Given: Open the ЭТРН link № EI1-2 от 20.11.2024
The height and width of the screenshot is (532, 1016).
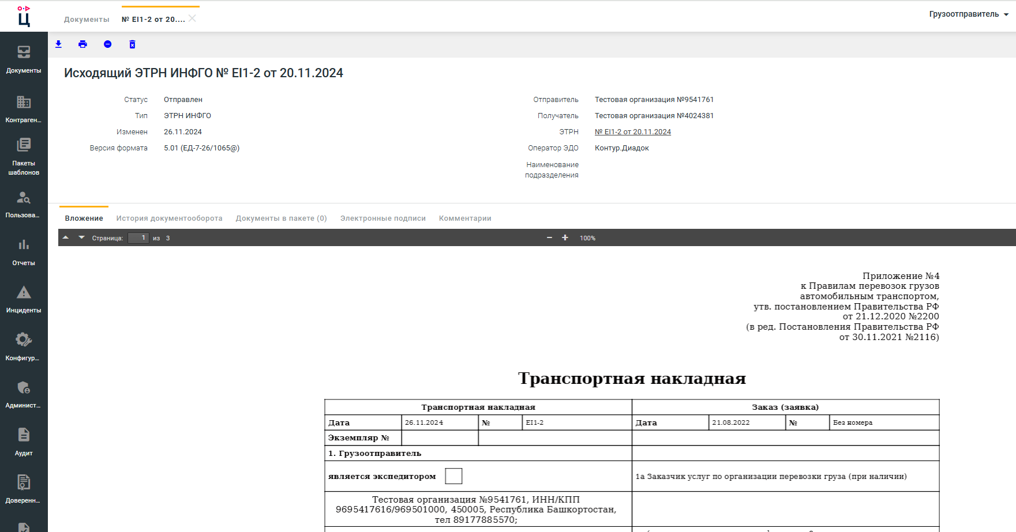Looking at the screenshot, I should pyautogui.click(x=633, y=131).
